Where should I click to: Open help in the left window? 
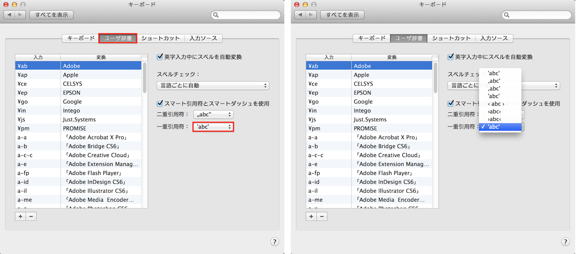point(275,242)
